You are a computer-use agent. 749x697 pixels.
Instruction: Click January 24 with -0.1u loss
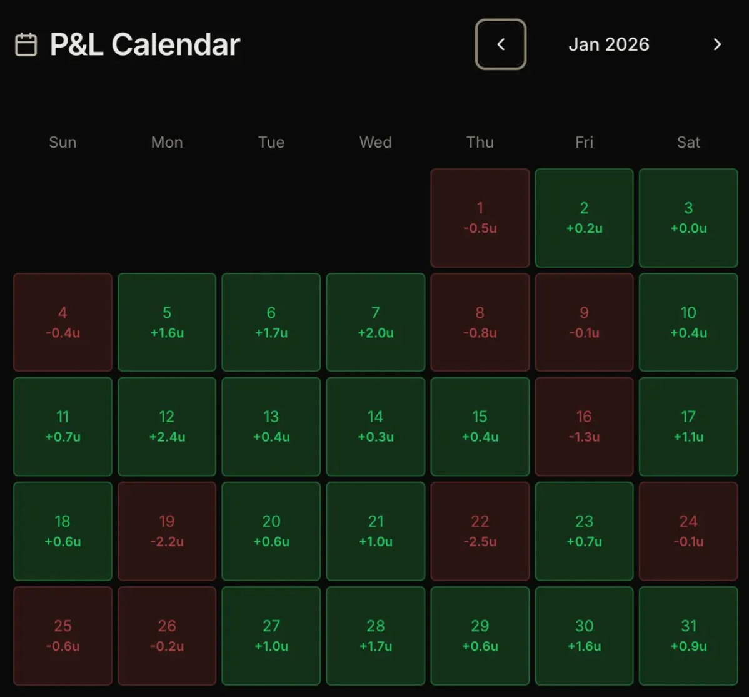[x=688, y=531]
